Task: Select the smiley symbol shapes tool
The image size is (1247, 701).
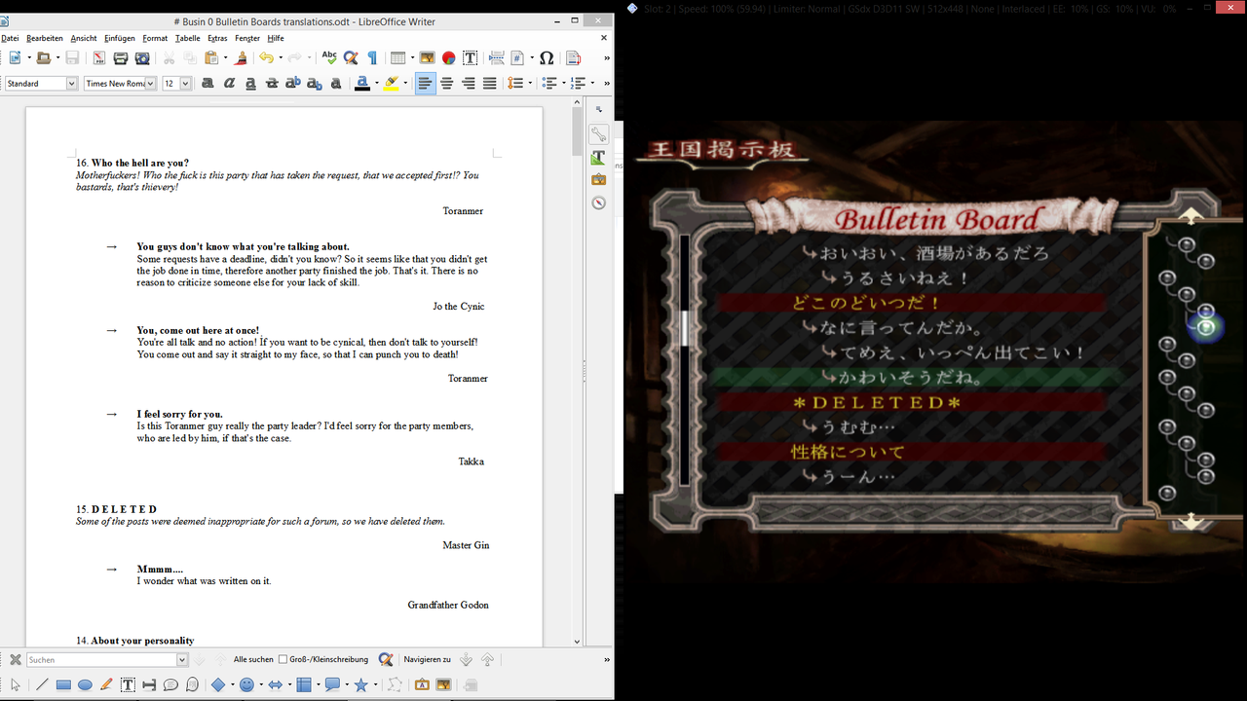Action: [x=246, y=685]
